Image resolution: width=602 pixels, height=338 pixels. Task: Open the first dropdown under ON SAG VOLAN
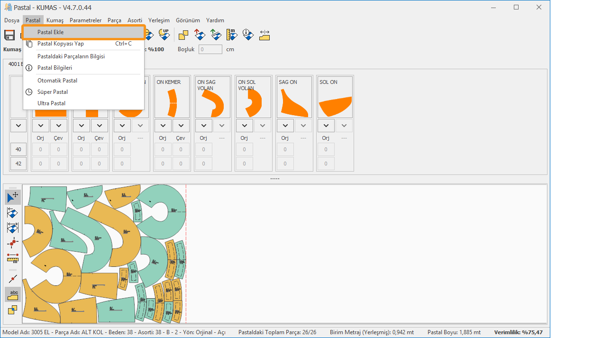pos(203,126)
